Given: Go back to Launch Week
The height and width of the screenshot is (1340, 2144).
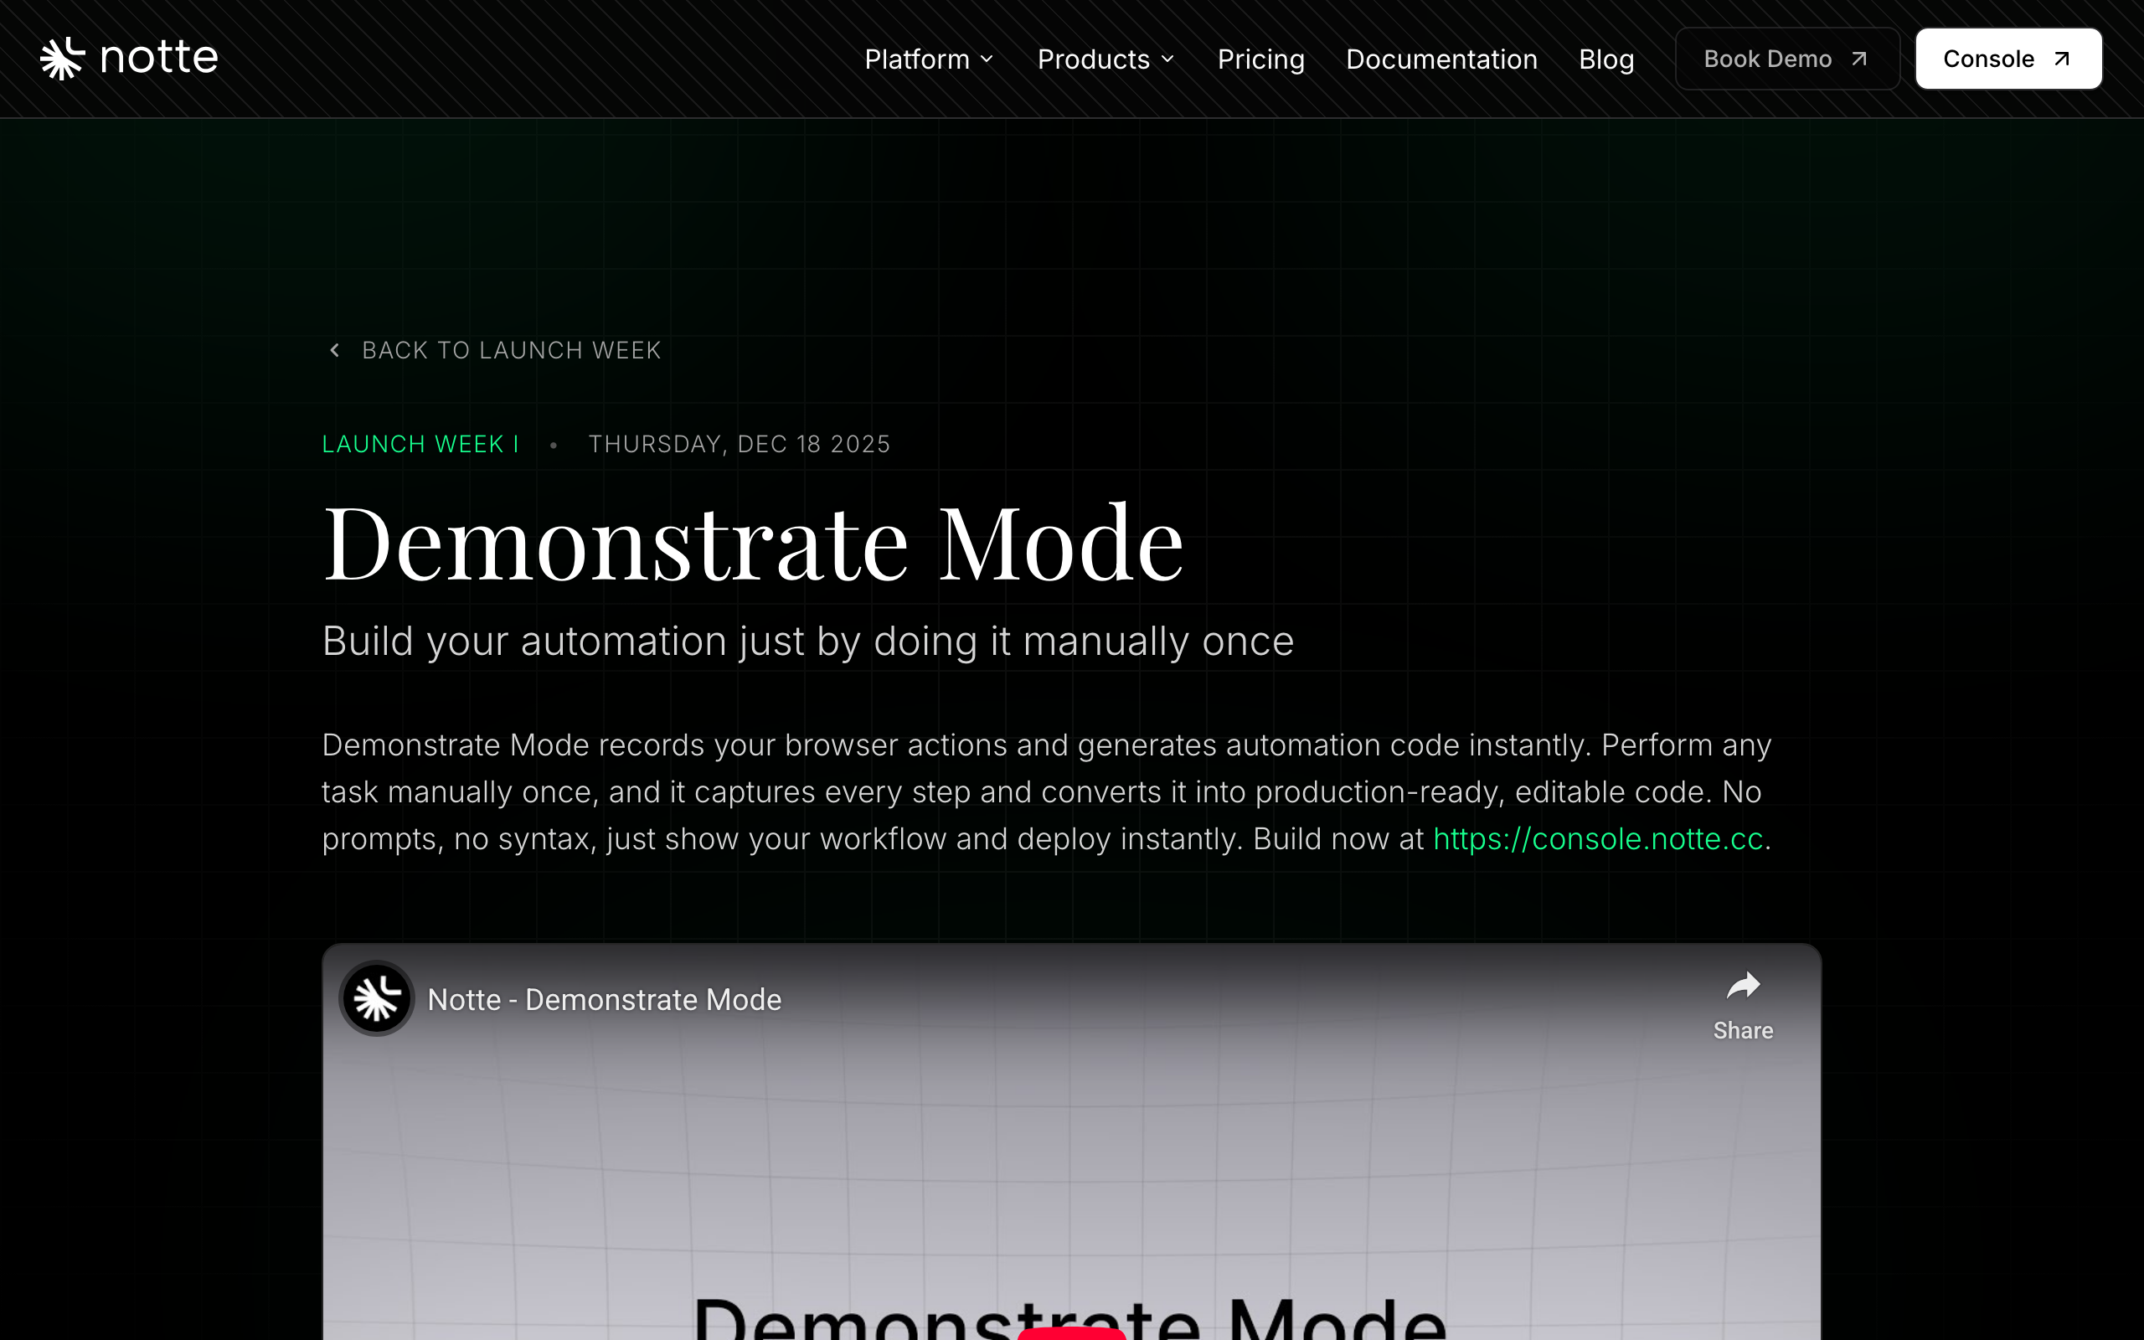Looking at the screenshot, I should coord(511,350).
